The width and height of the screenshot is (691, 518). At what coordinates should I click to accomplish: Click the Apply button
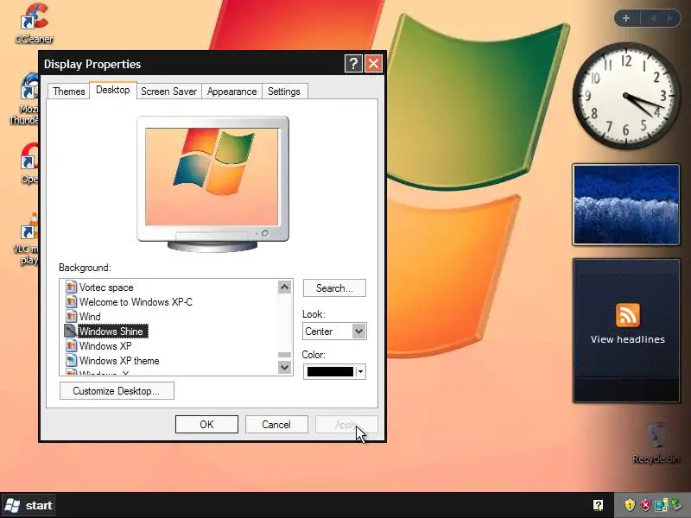coord(346,424)
